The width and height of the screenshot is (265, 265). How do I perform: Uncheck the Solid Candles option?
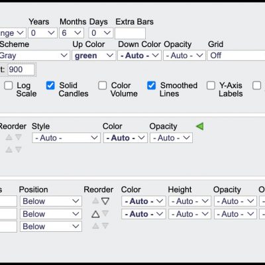click(x=50, y=85)
